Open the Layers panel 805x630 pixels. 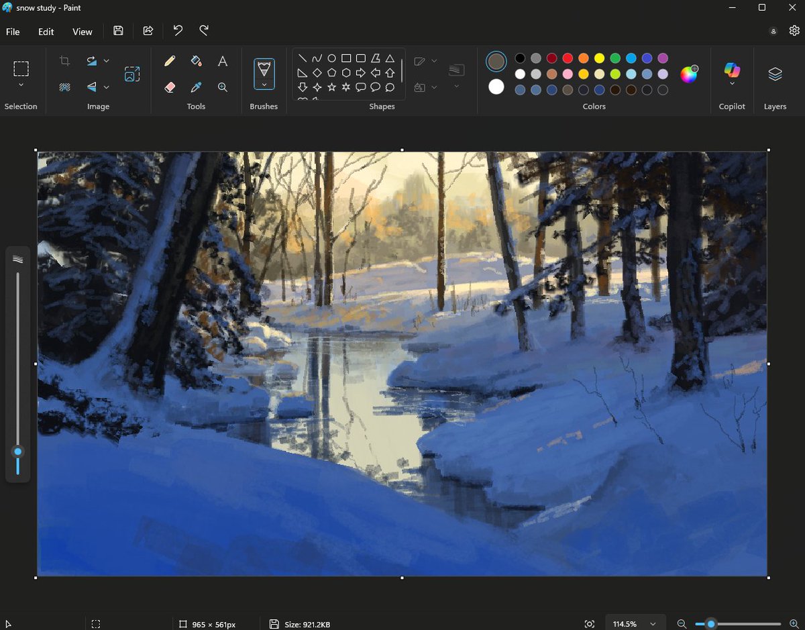(x=775, y=74)
